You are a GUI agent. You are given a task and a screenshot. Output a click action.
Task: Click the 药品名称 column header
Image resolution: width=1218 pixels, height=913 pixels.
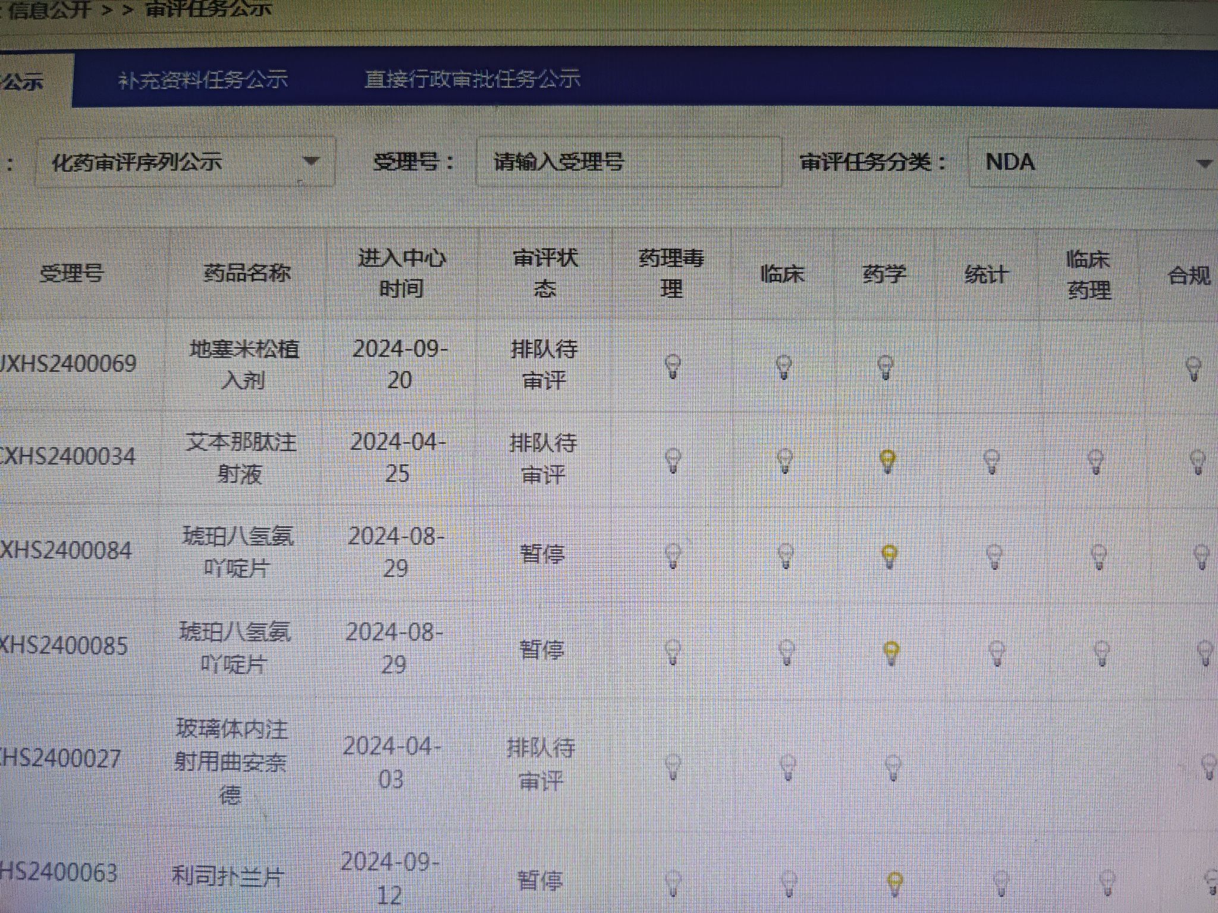pyautogui.click(x=247, y=273)
